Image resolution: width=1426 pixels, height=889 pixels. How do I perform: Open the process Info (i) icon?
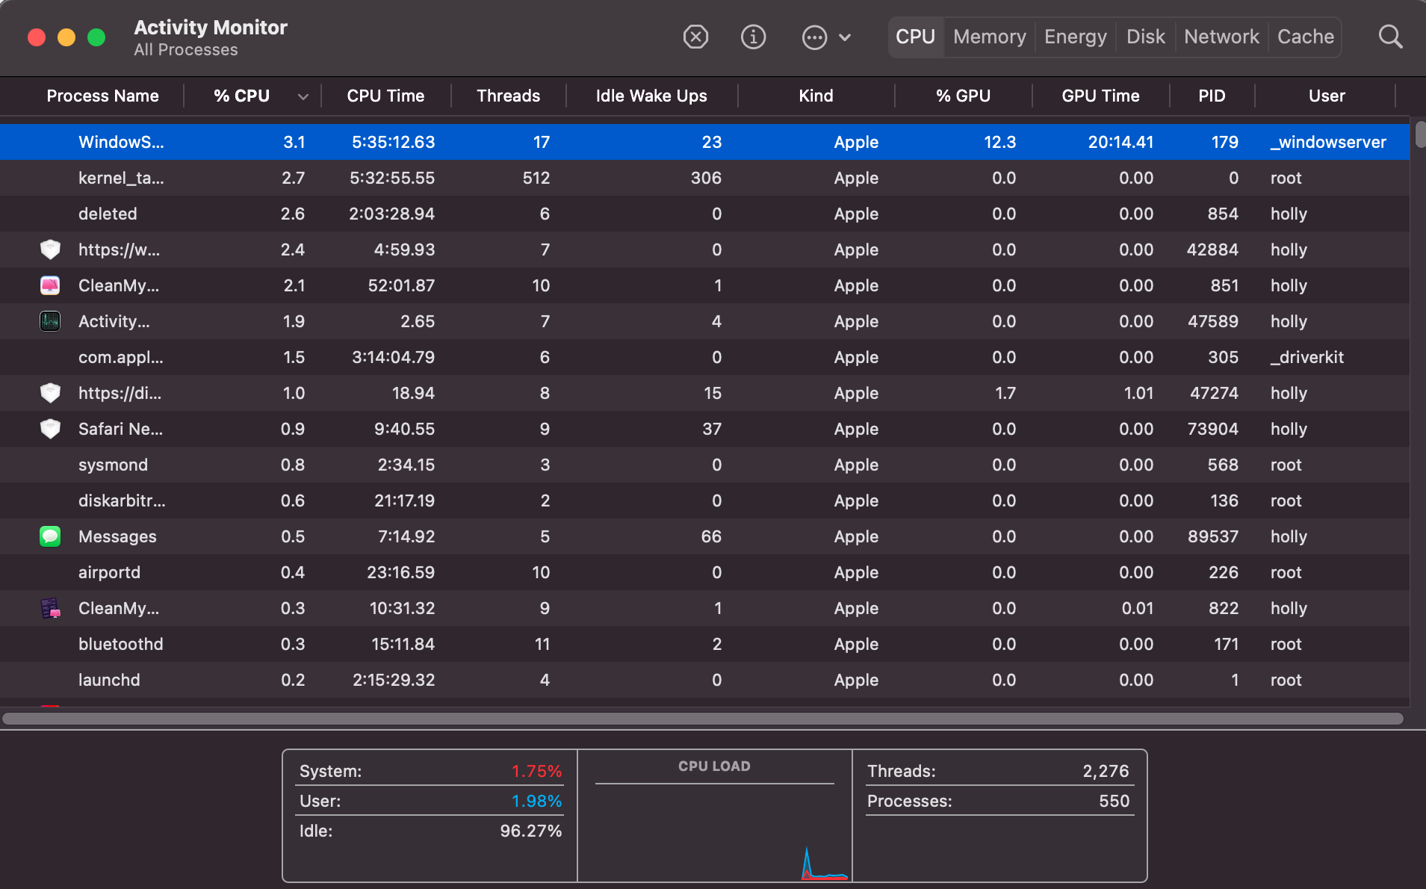tap(753, 37)
